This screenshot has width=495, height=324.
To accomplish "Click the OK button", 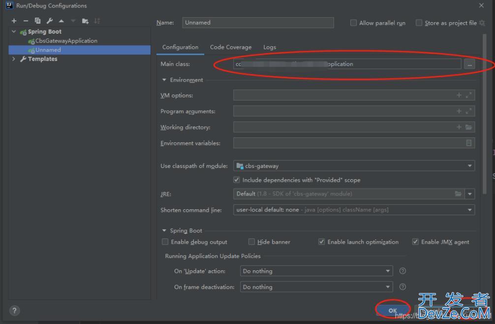I will point(393,310).
